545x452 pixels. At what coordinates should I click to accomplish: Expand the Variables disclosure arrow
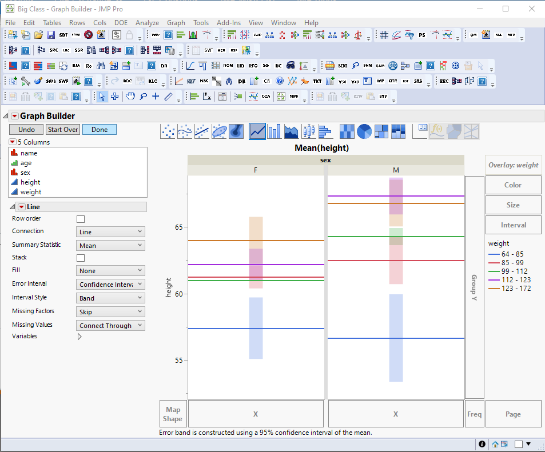(79, 336)
